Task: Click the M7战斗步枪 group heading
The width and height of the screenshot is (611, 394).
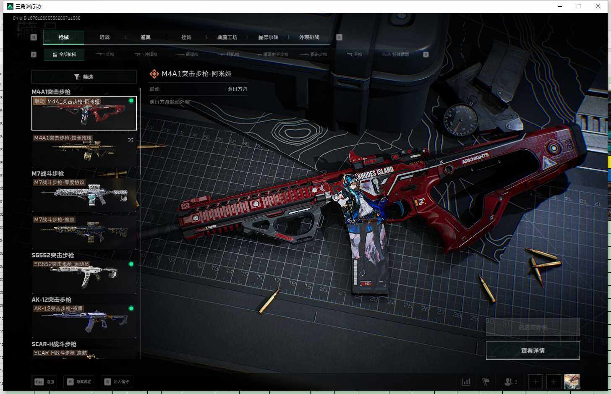Action: 48,173
